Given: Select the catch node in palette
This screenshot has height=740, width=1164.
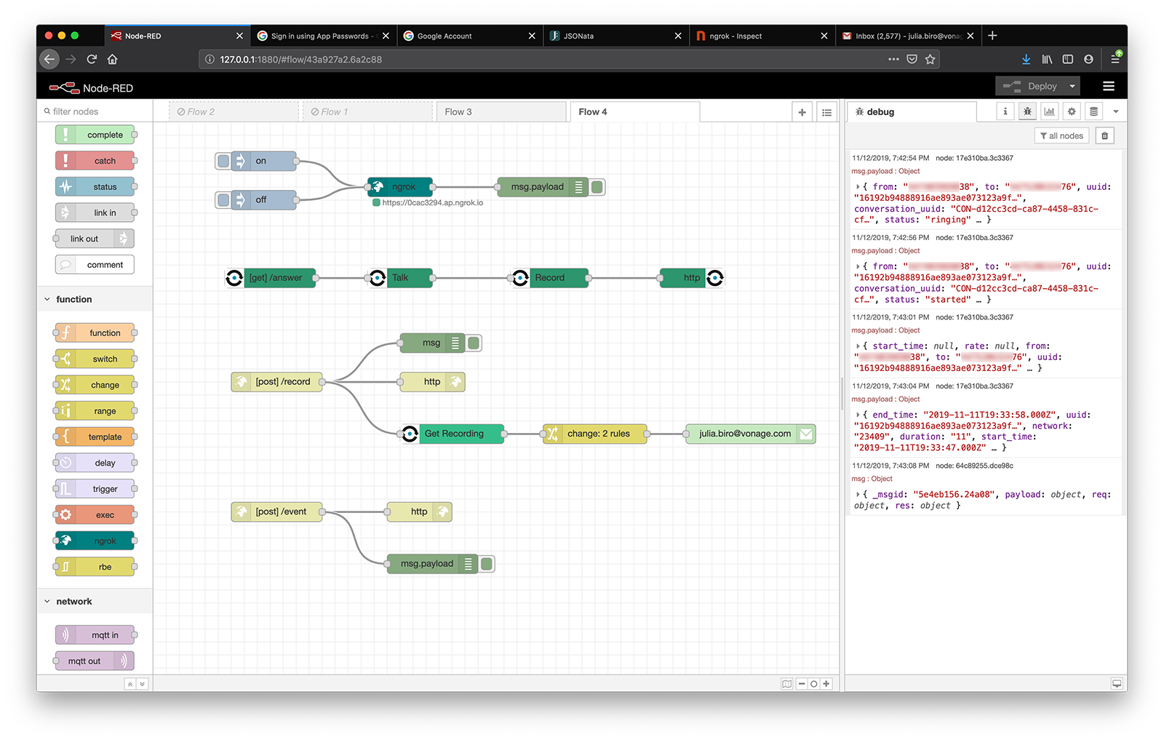Looking at the screenshot, I should pyautogui.click(x=95, y=161).
